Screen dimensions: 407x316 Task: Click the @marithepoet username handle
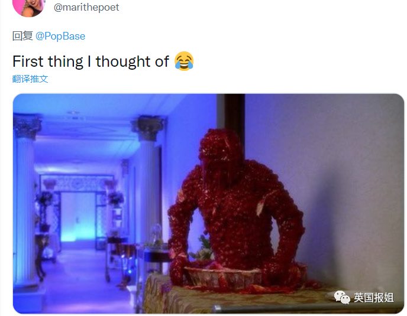[86, 8]
